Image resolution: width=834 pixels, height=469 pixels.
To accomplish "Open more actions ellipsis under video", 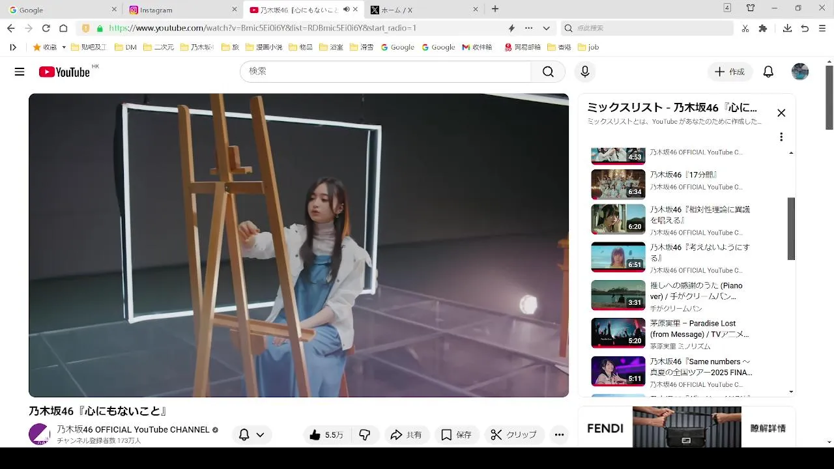I will (x=559, y=434).
